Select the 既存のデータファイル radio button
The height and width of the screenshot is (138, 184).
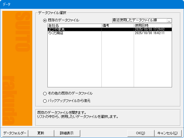tap(45, 20)
